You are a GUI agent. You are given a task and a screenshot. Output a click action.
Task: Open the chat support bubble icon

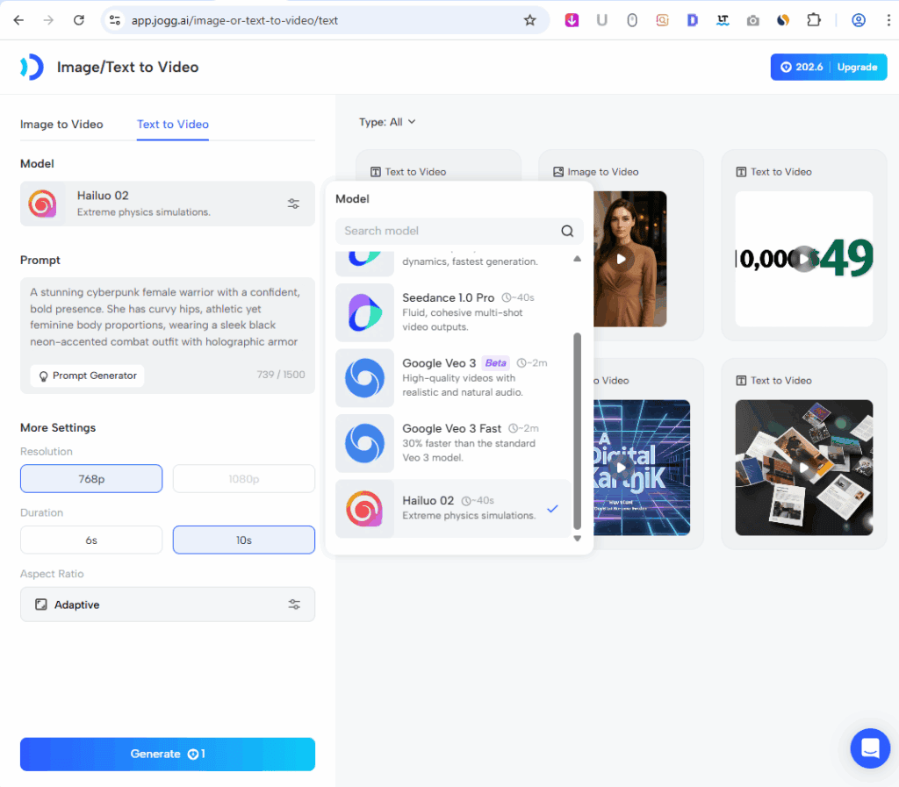point(869,748)
